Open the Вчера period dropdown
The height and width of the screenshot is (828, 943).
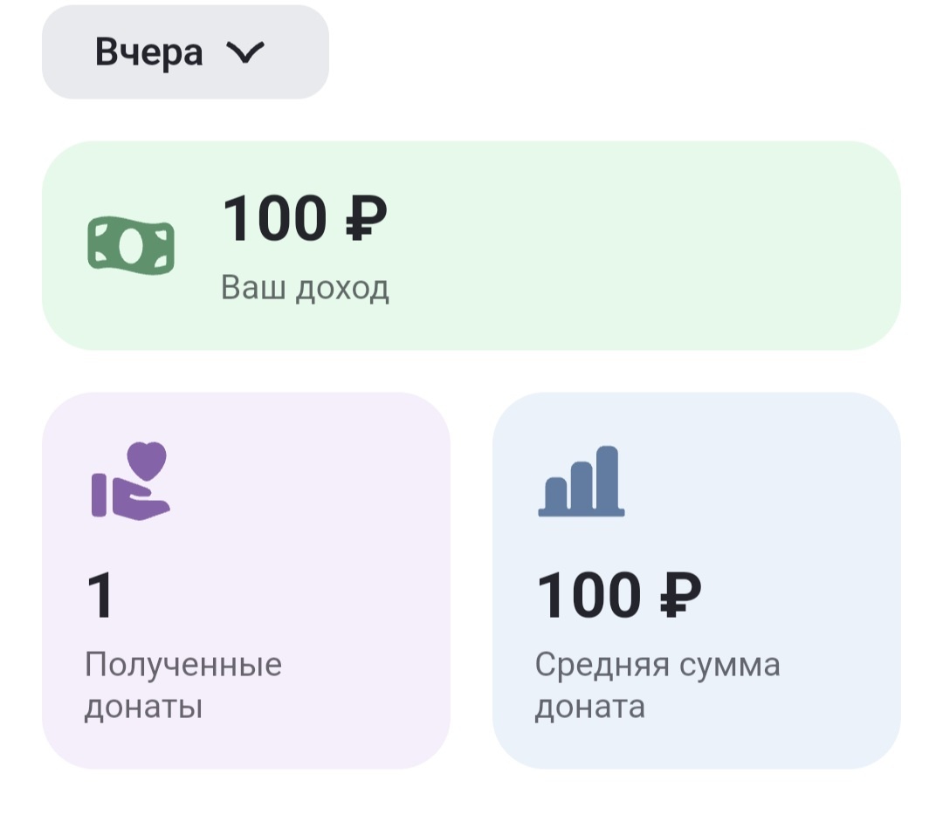coord(185,51)
